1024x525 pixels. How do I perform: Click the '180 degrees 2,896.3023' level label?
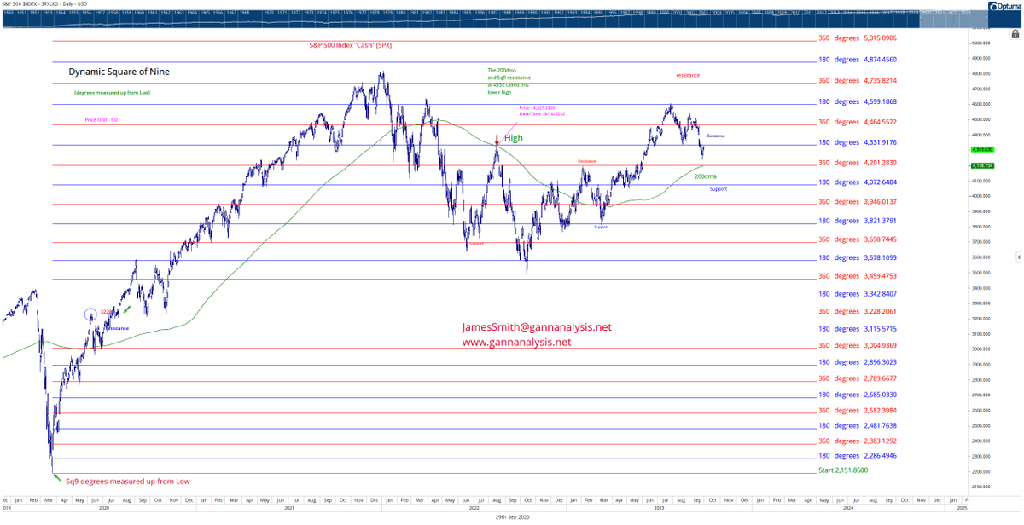(x=858, y=362)
